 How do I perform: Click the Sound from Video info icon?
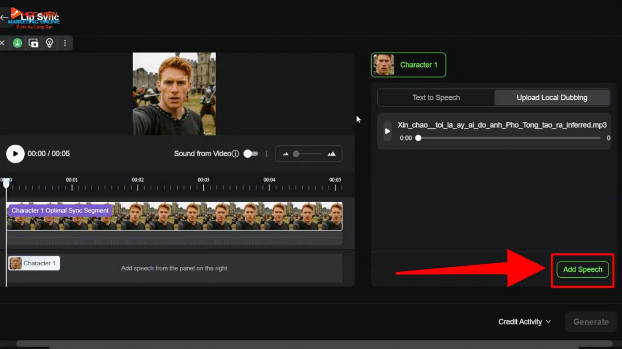[235, 154]
